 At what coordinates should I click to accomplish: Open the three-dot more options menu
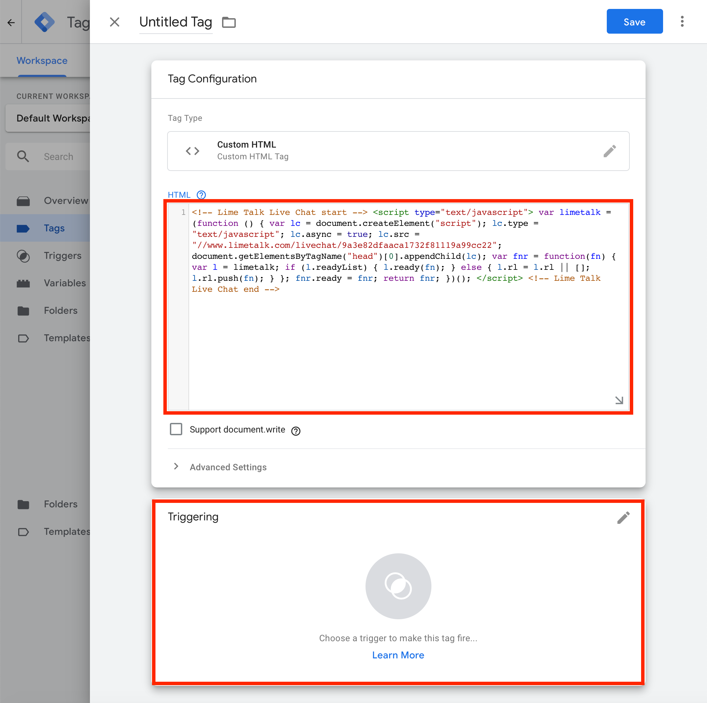(x=682, y=22)
